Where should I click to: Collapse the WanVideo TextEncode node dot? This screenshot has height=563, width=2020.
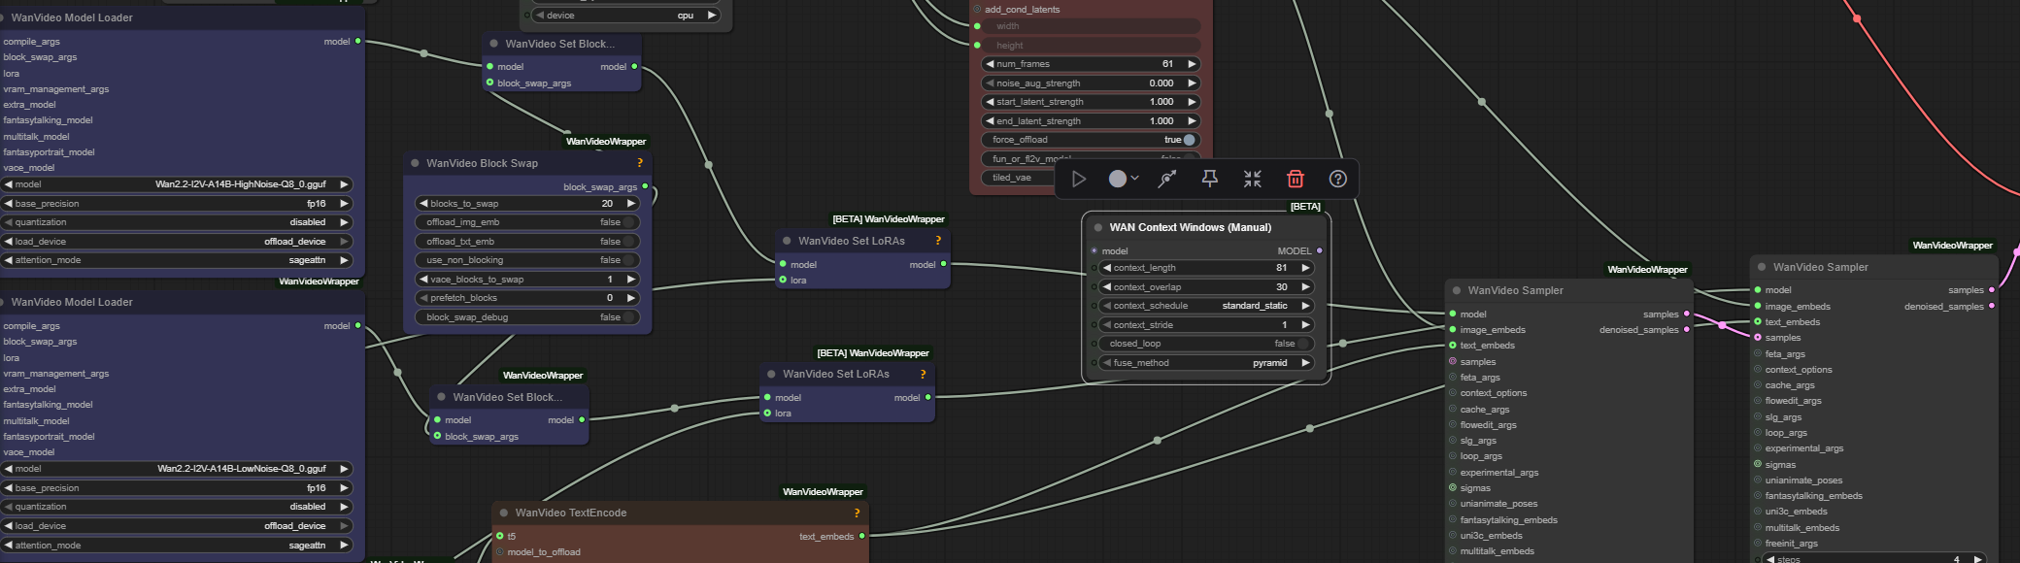pyautogui.click(x=504, y=513)
